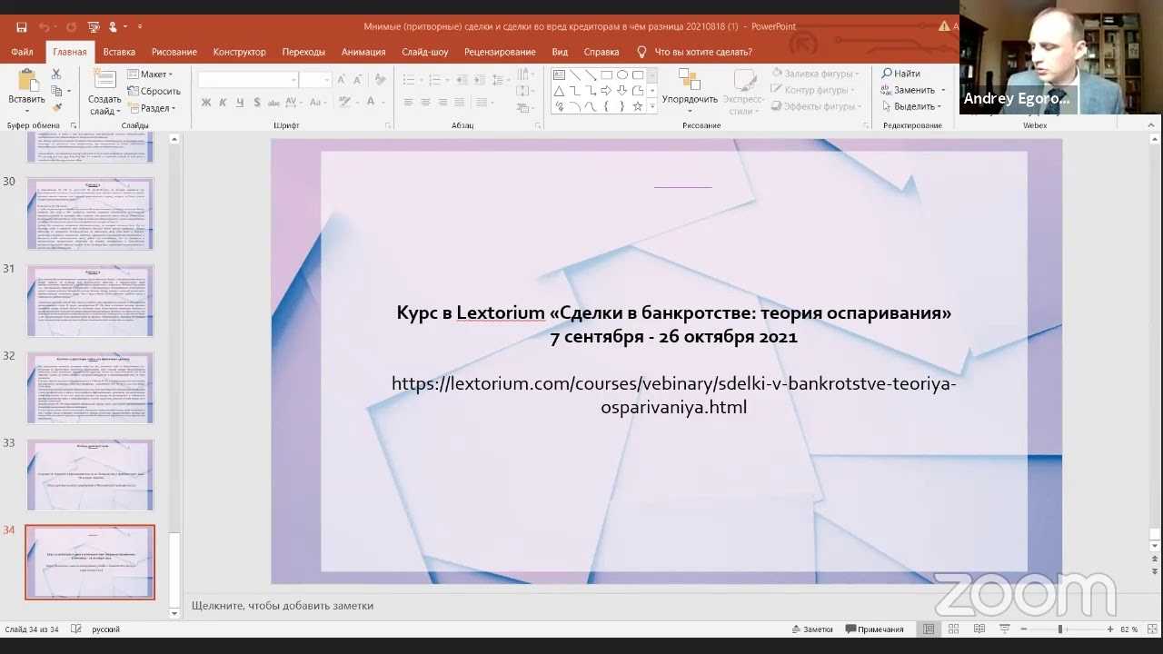Toggle the Comments (Примечания) pane button

875,629
